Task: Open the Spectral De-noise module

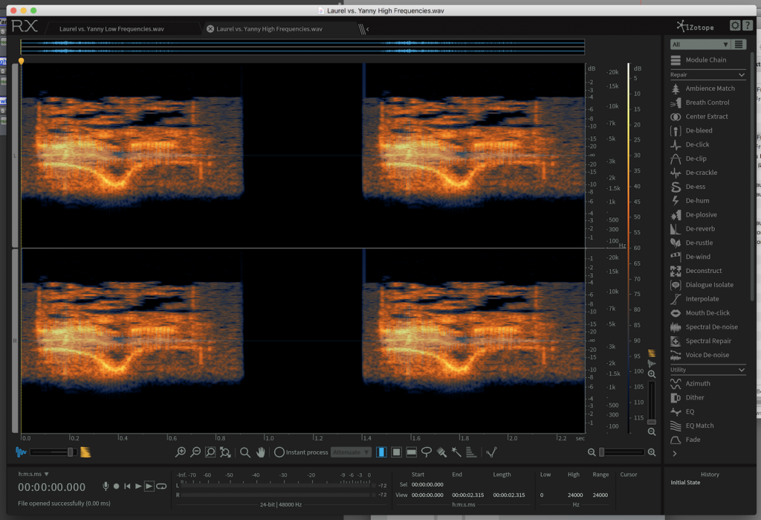Action: pyautogui.click(x=711, y=327)
